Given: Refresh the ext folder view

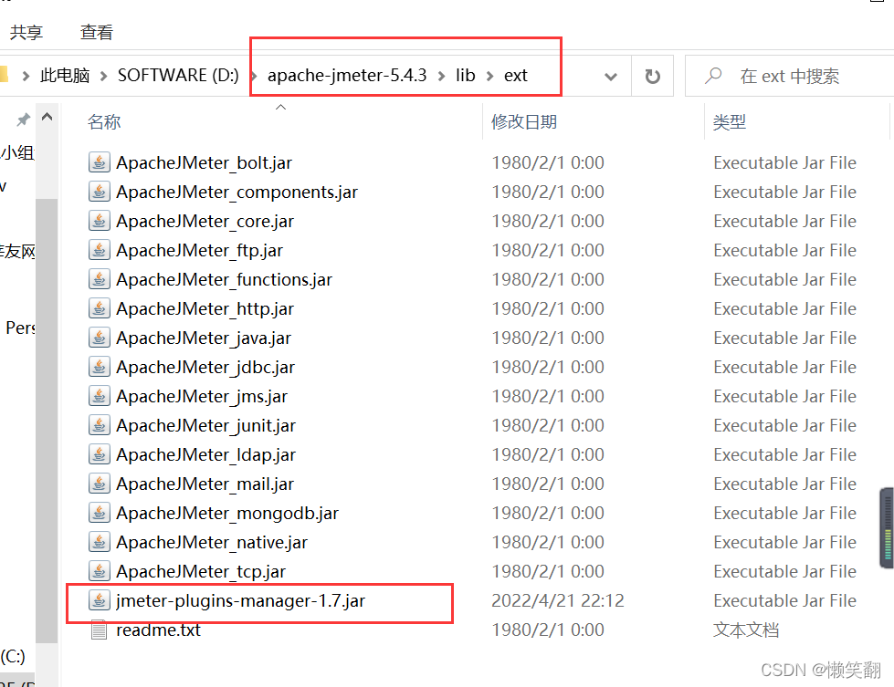Looking at the screenshot, I should (652, 76).
